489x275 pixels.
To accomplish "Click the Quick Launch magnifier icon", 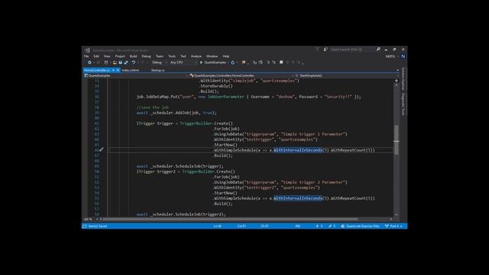I will click(378, 49).
